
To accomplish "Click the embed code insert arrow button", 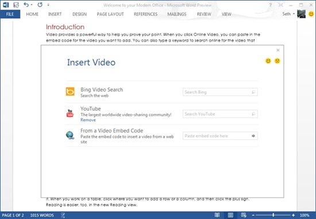I will (x=253, y=136).
